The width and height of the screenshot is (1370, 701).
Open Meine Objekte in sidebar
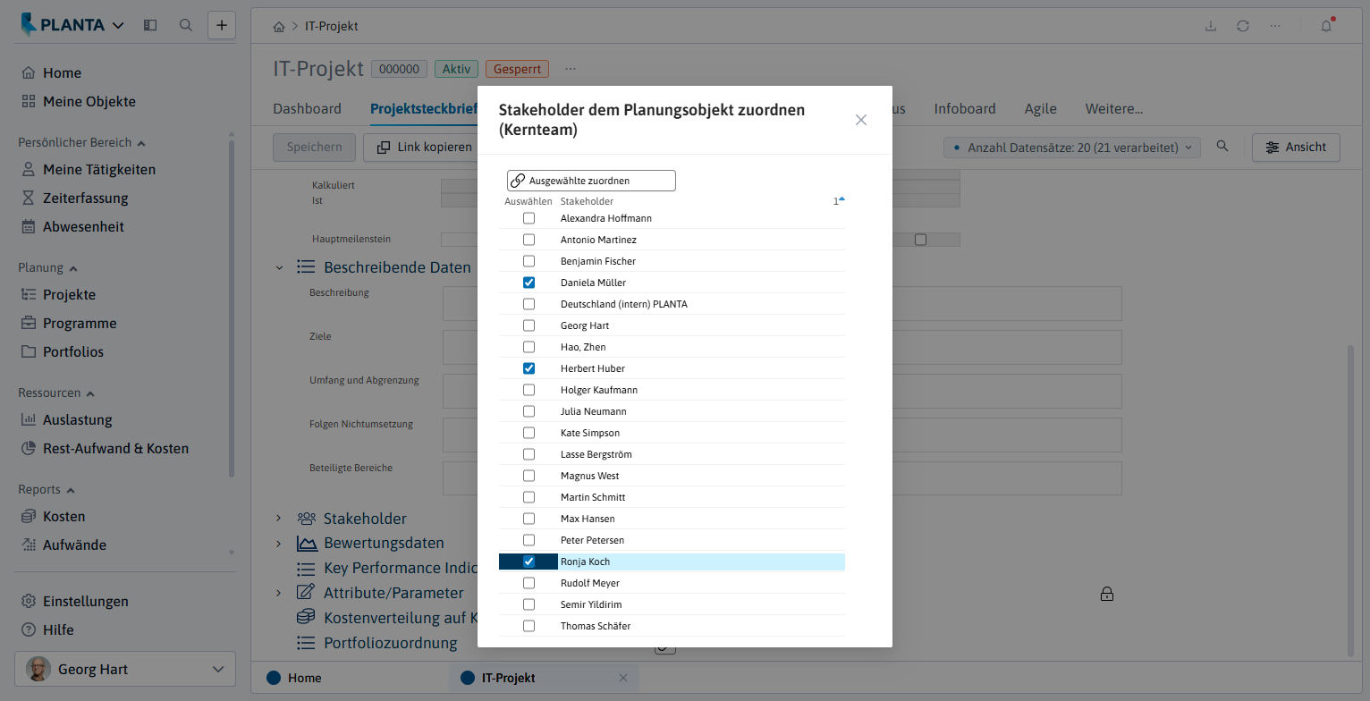point(78,102)
